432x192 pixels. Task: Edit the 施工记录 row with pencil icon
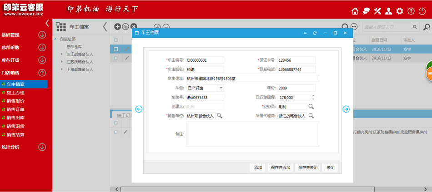click(x=126, y=132)
